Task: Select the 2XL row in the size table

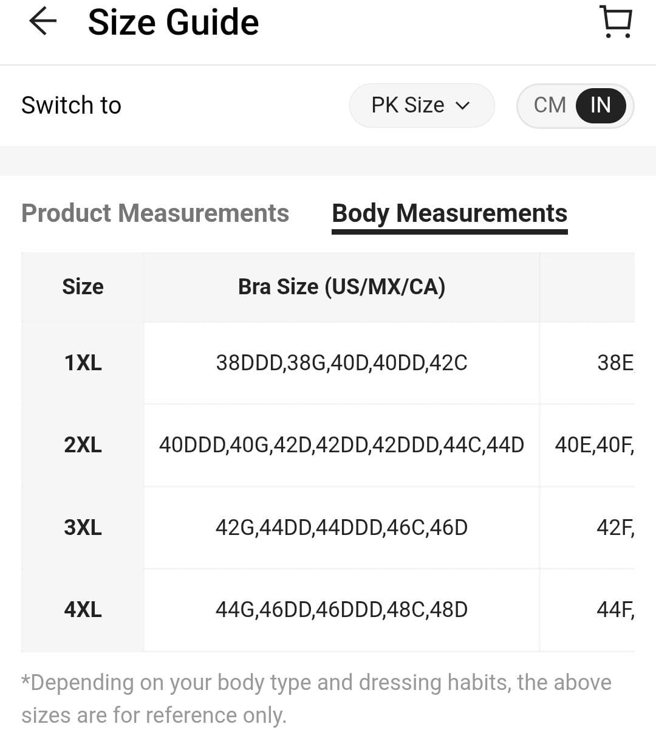Action: coord(82,446)
